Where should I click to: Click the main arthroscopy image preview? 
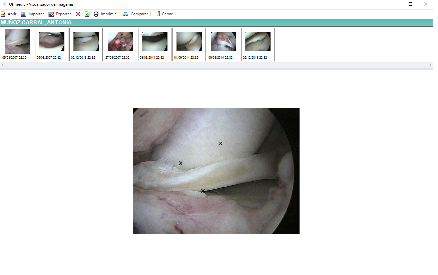[x=216, y=171]
